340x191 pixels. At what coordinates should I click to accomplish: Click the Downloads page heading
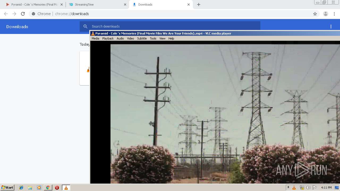coord(17,27)
